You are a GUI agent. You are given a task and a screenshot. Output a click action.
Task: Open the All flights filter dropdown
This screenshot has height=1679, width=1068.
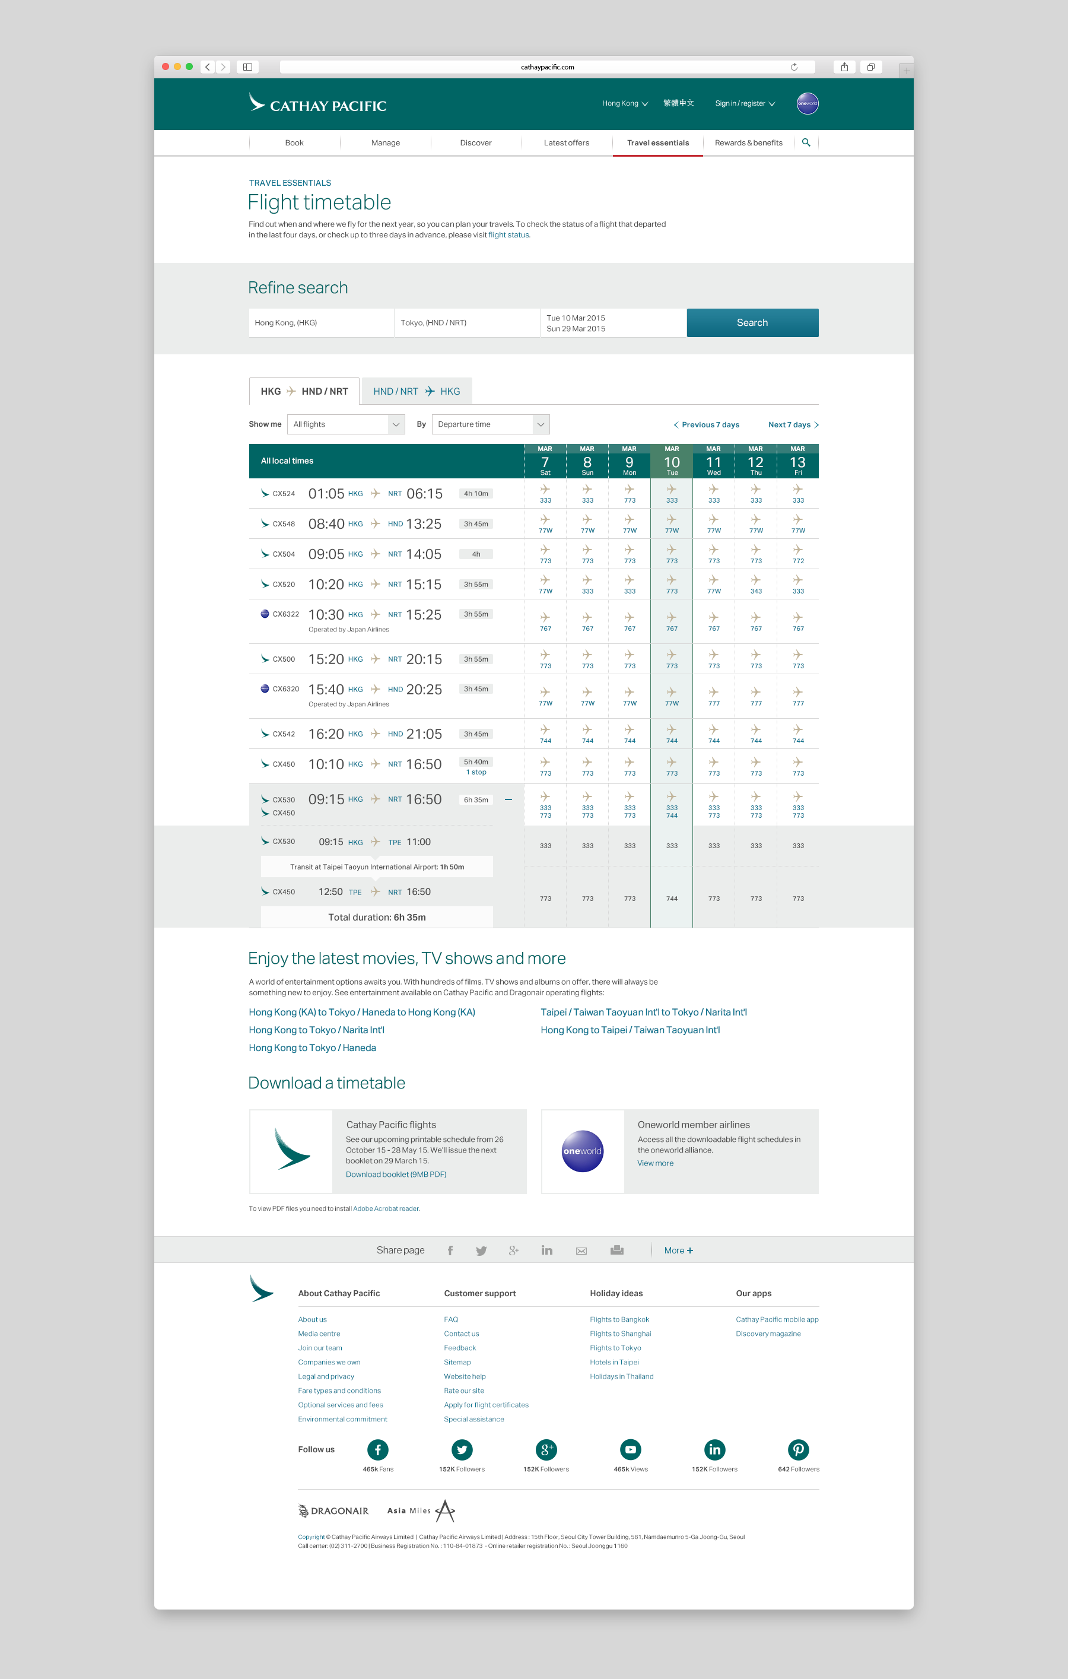[x=346, y=424]
